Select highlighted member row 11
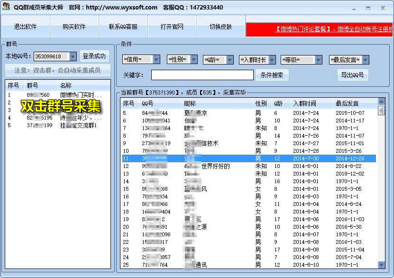 point(249,158)
